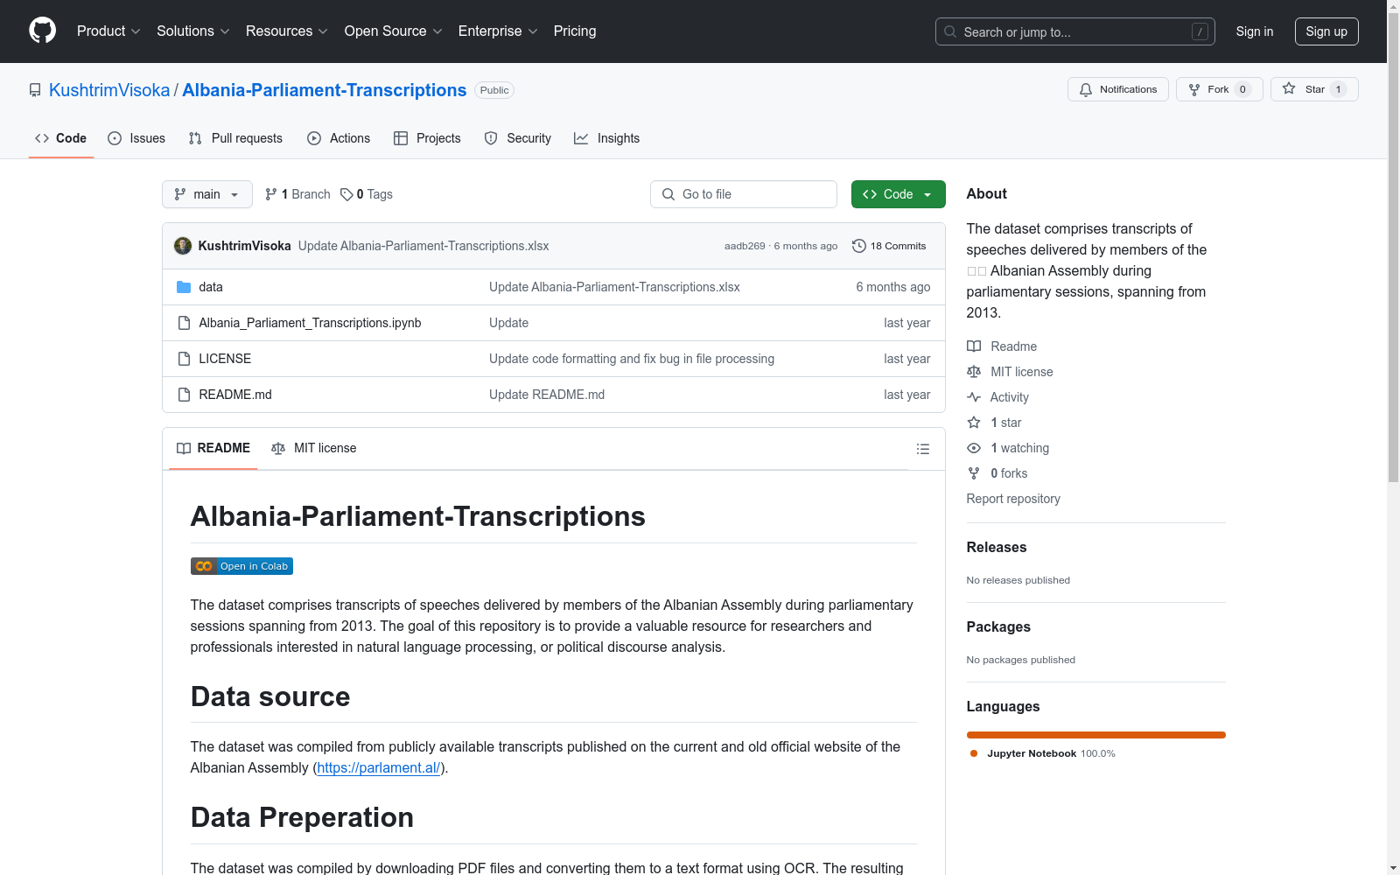Click the eye icon beside 1 watching
1400x875 pixels.
coord(974,448)
